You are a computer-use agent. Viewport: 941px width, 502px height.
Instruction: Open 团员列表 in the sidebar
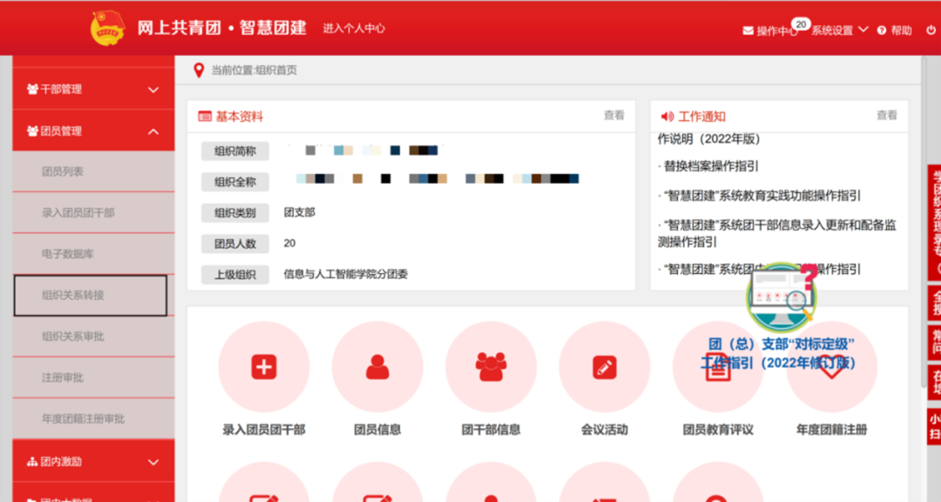tap(93, 172)
